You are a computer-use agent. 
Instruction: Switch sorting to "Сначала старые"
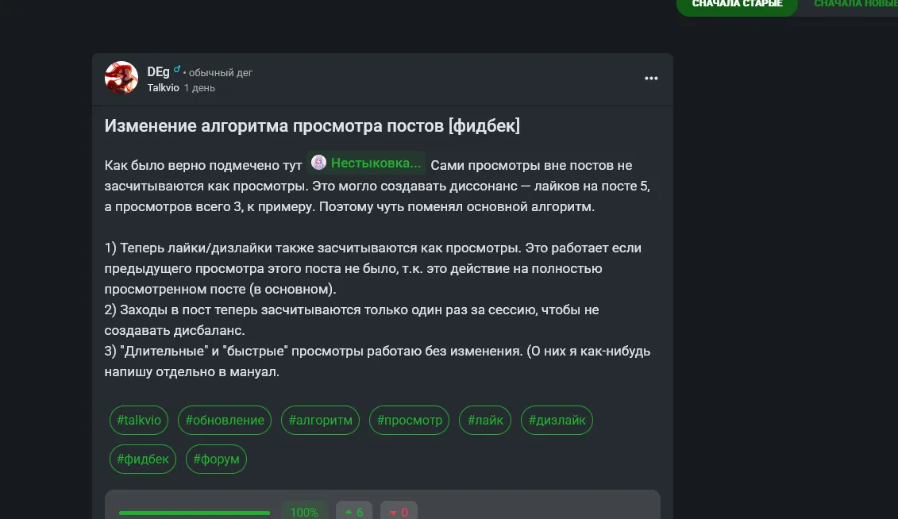[x=737, y=5]
